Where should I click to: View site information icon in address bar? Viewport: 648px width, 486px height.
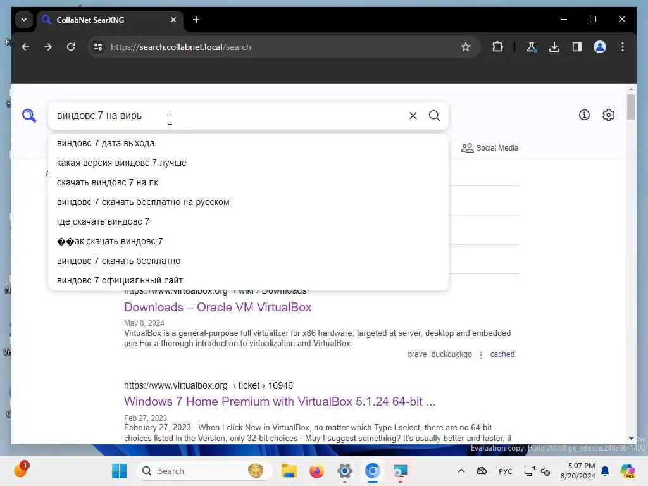(98, 47)
